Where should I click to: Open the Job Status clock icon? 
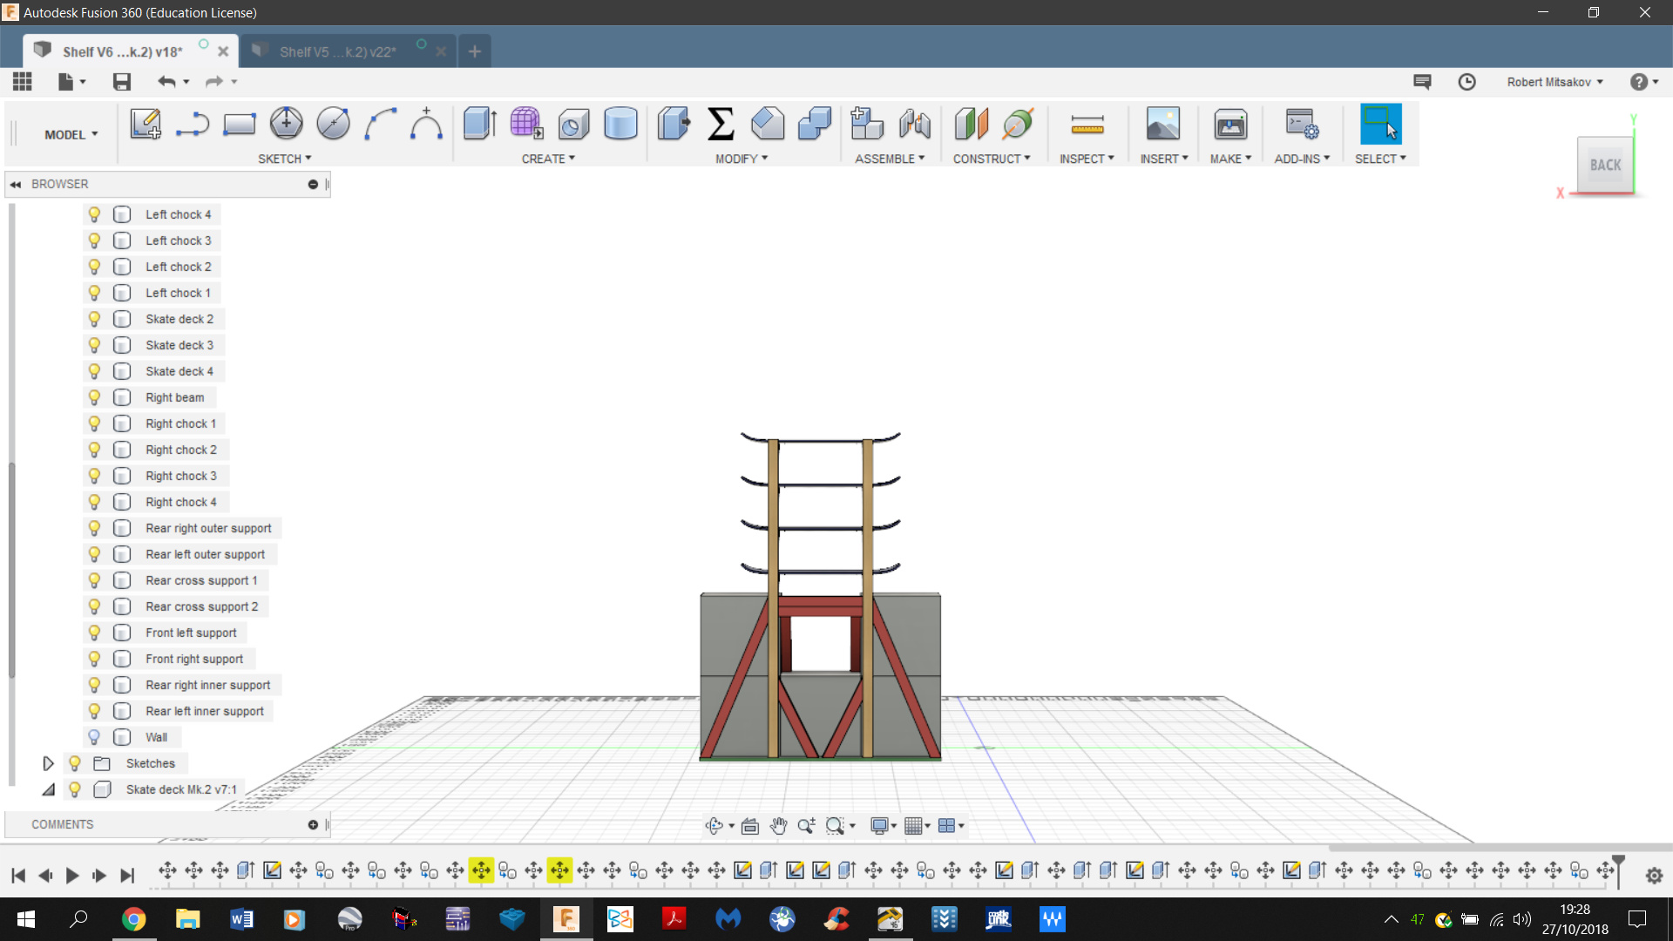coord(1467,82)
